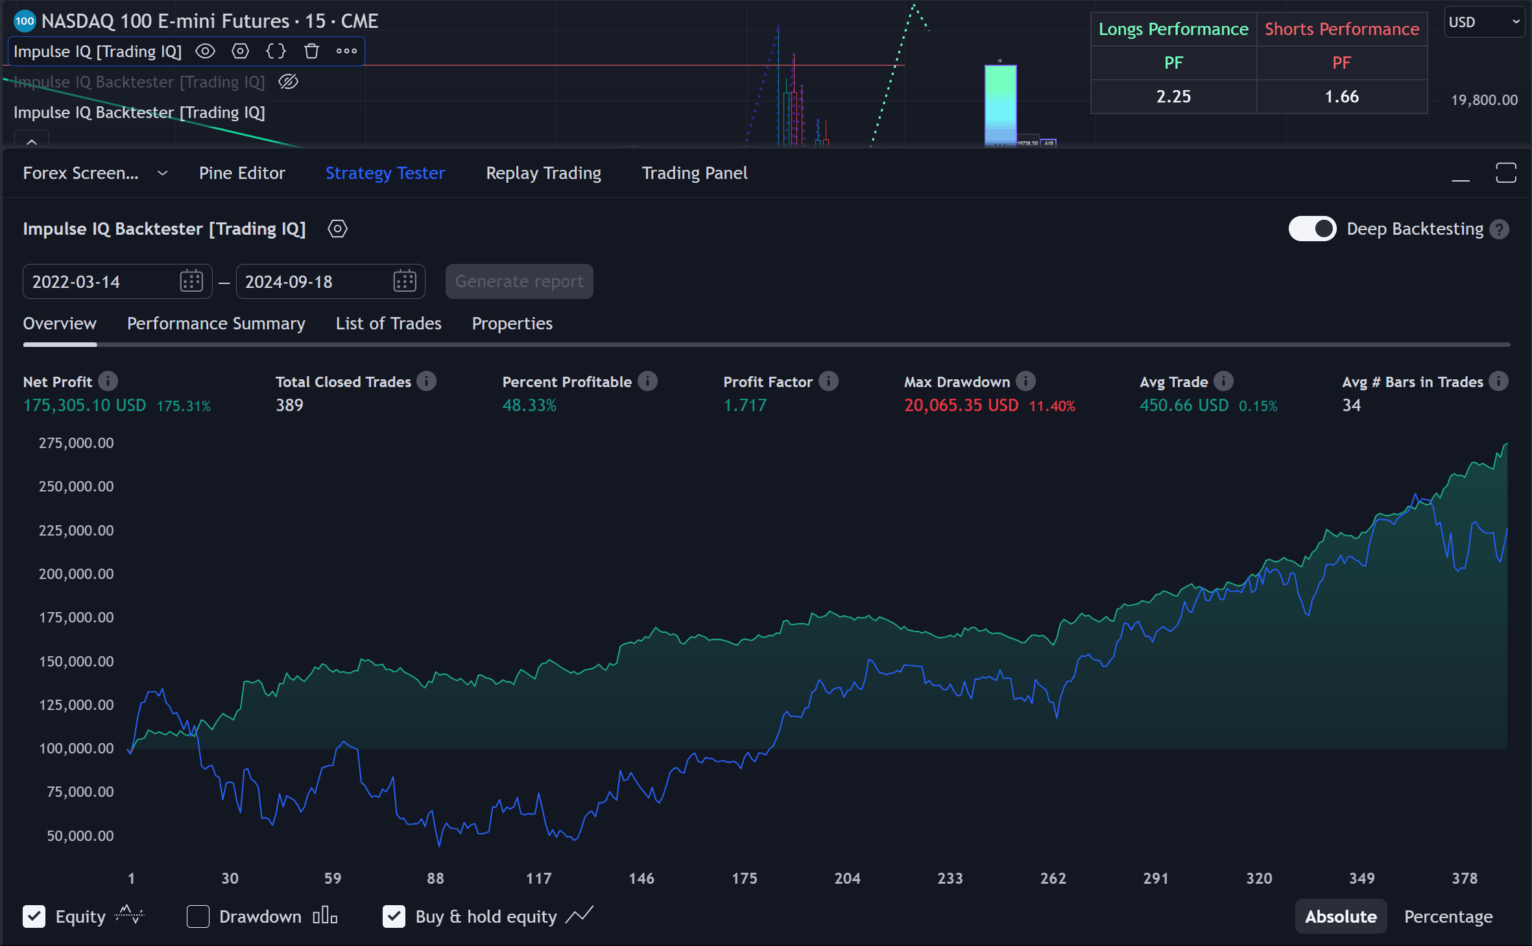This screenshot has width=1532, height=946.
Task: Click the NASDAQ 100 symbol logo
Action: [25, 21]
